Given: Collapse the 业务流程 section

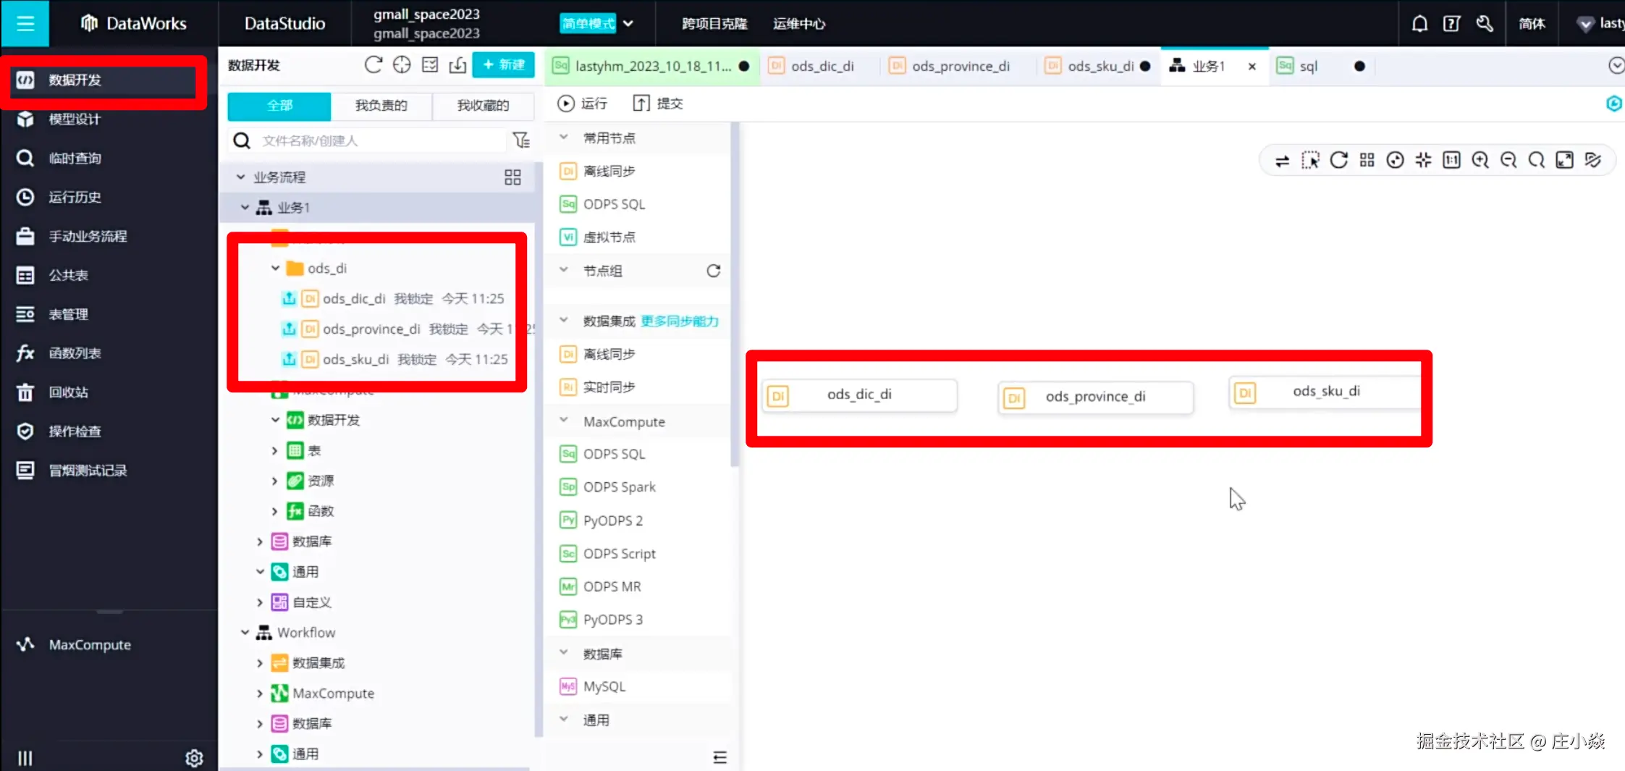Looking at the screenshot, I should click(241, 177).
